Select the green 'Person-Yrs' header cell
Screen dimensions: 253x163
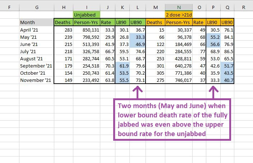pyautogui.click(x=87, y=22)
